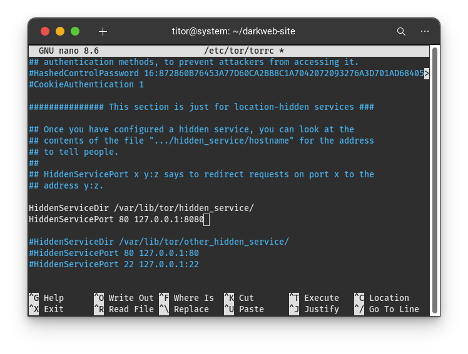
Task: Select the Where Is shortcut
Action: [193, 298]
